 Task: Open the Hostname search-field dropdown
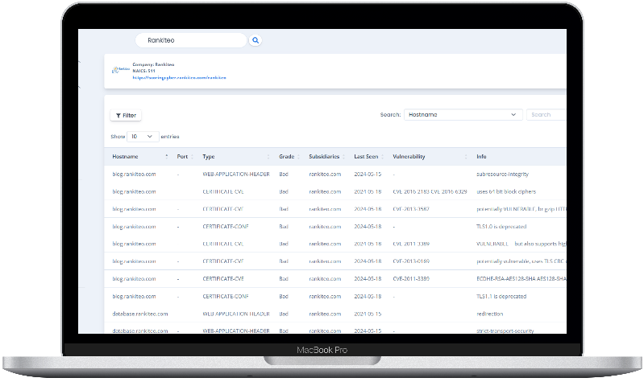click(x=463, y=115)
